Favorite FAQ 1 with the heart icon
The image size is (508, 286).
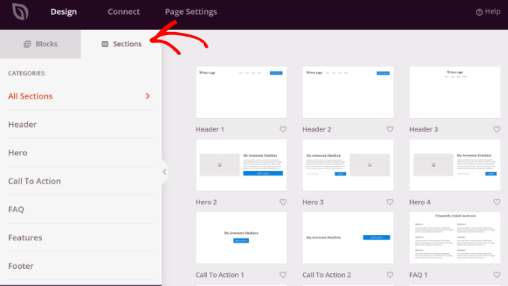(x=497, y=275)
